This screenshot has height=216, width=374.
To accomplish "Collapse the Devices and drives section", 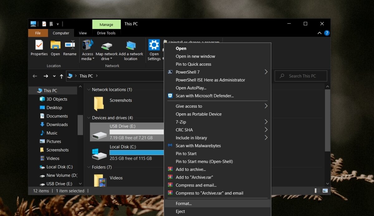I will (x=89, y=118).
